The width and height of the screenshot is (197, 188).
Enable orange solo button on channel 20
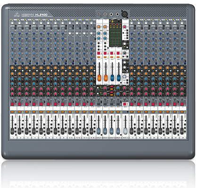[x=153, y=112]
